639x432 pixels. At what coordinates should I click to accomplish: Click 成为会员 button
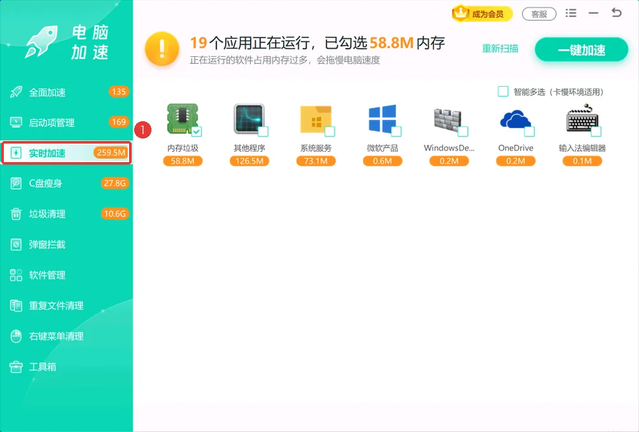[x=482, y=14]
